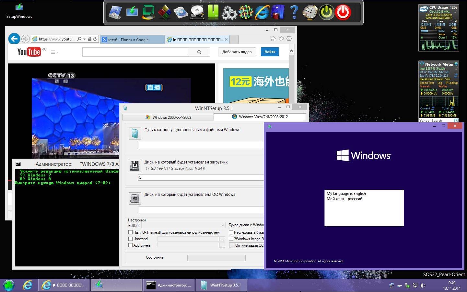Switch to the Google search IE tab

click(132, 39)
